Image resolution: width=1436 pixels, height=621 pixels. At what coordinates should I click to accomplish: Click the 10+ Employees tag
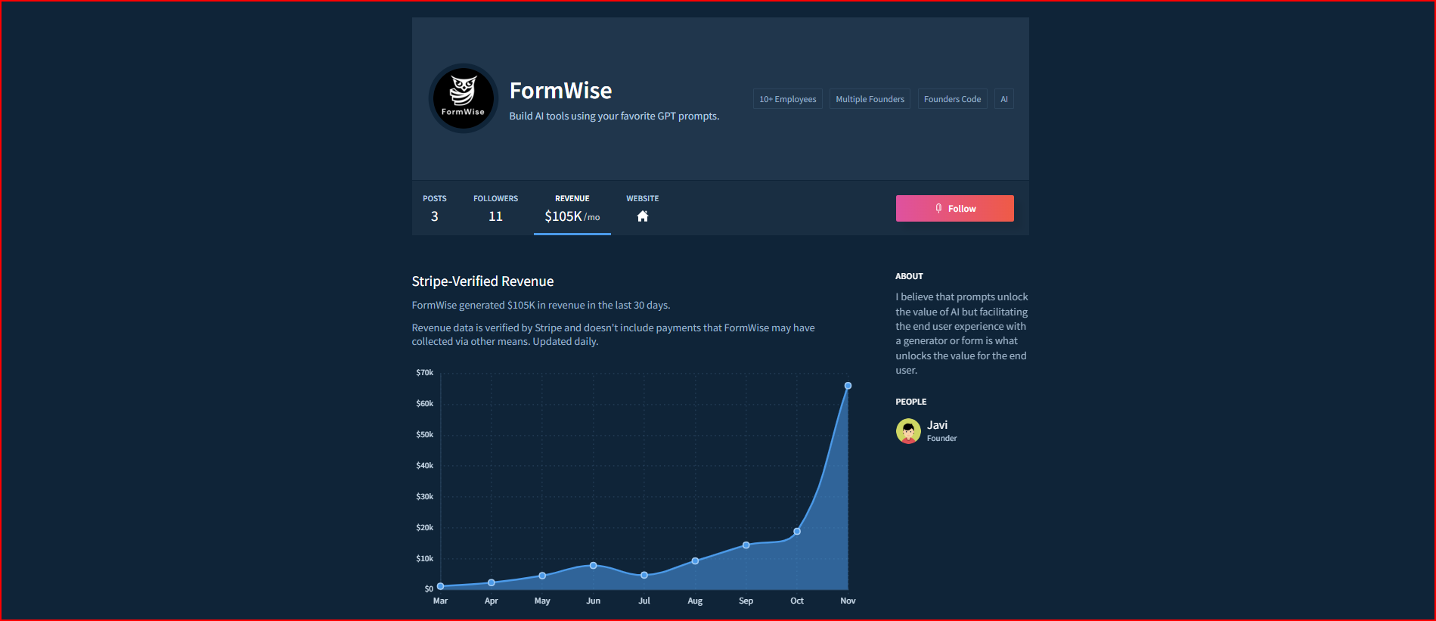coord(788,99)
